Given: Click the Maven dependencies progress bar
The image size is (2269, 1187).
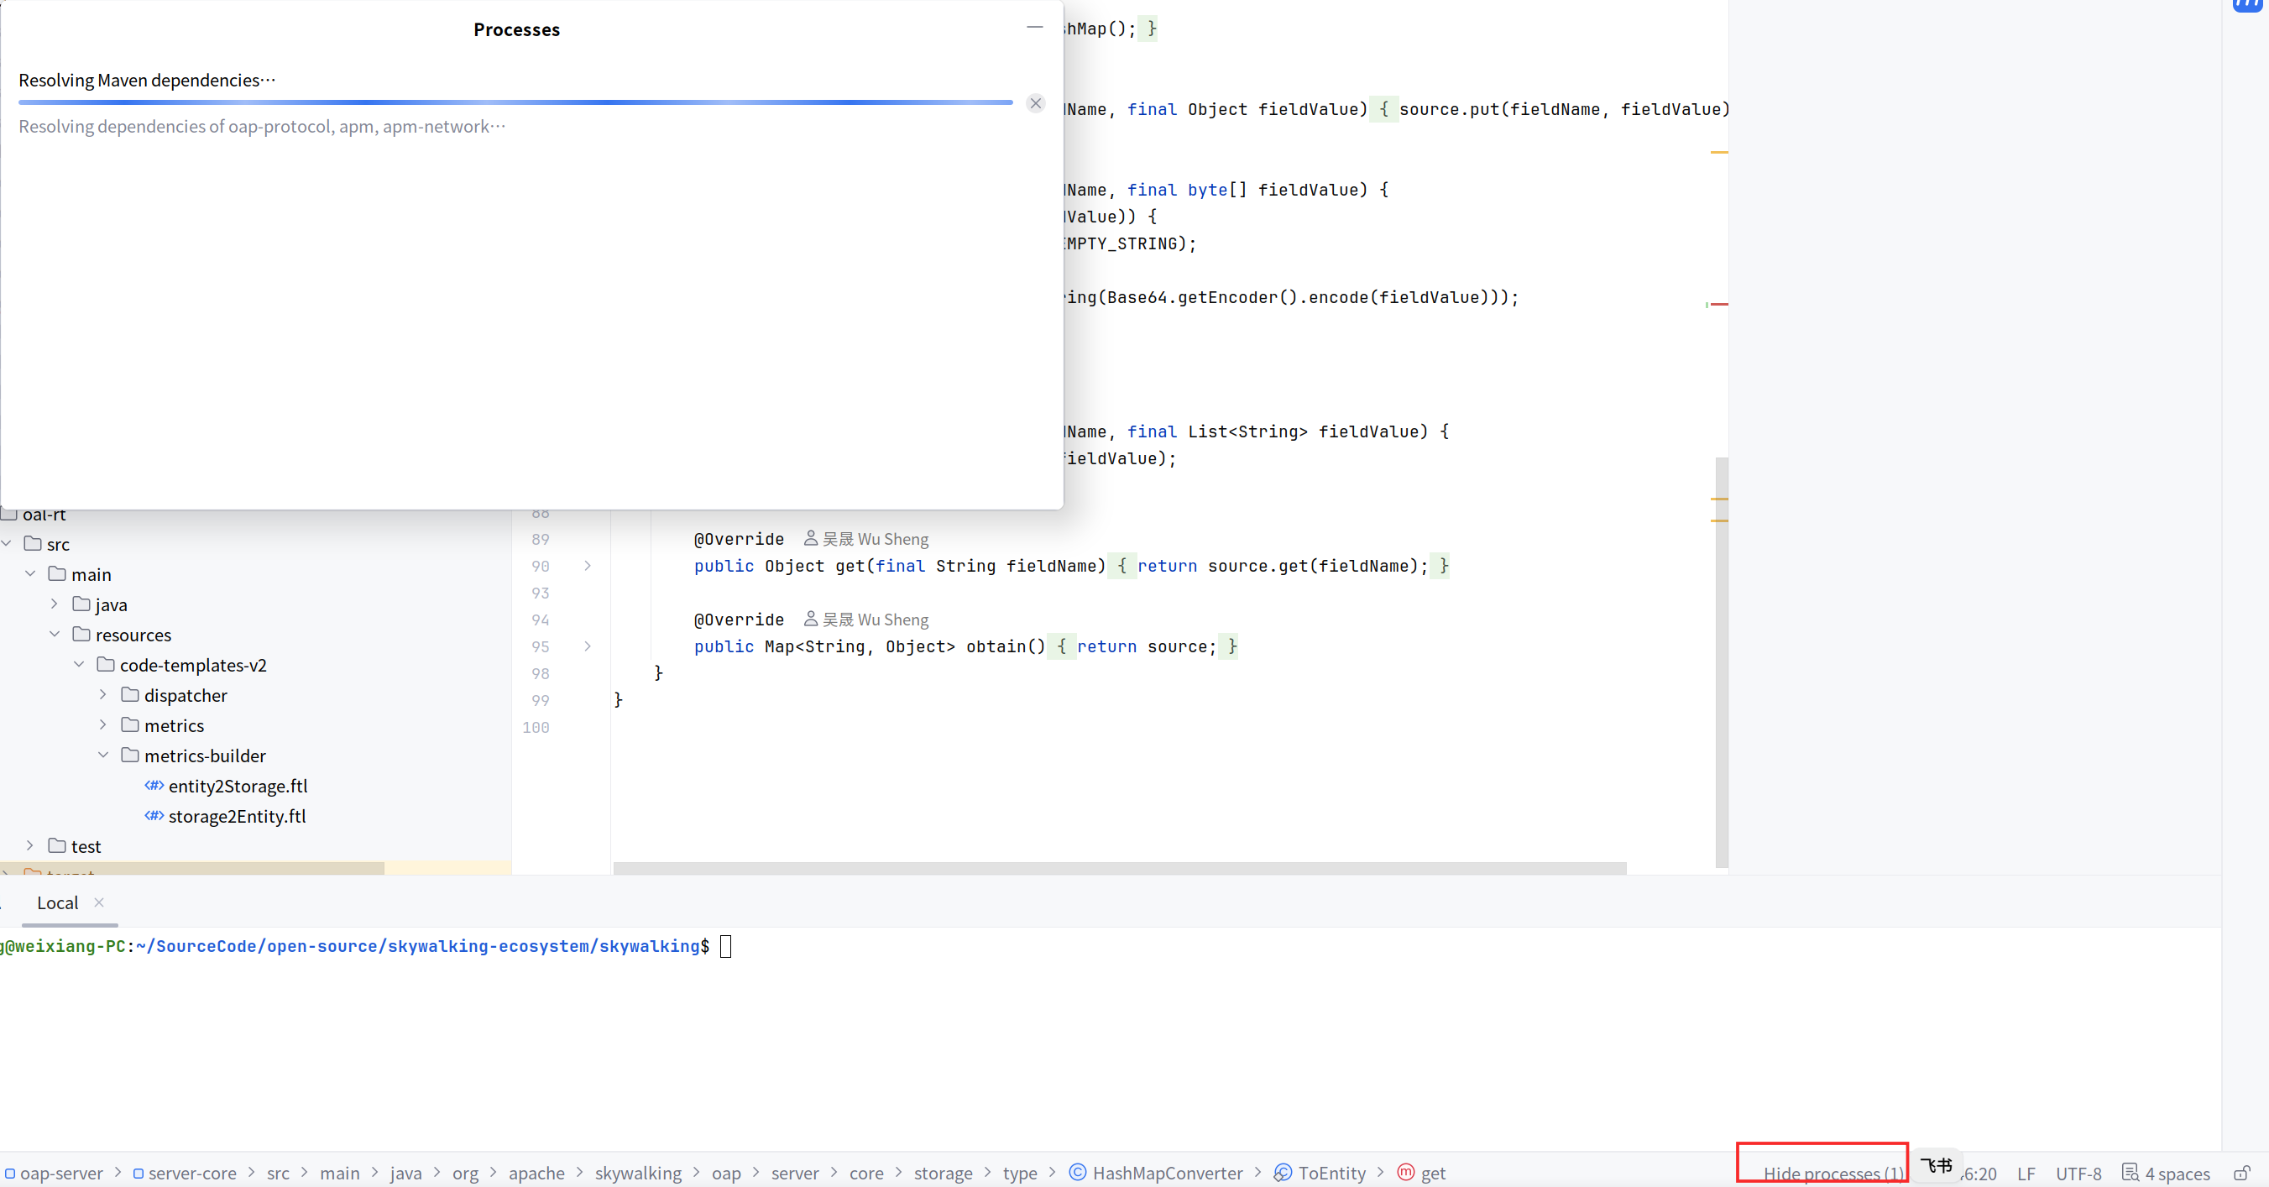Looking at the screenshot, I should pos(515,103).
